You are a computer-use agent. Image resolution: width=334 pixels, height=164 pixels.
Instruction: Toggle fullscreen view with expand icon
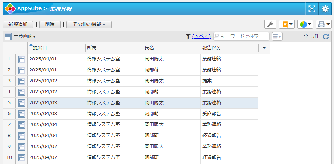point(312,9)
